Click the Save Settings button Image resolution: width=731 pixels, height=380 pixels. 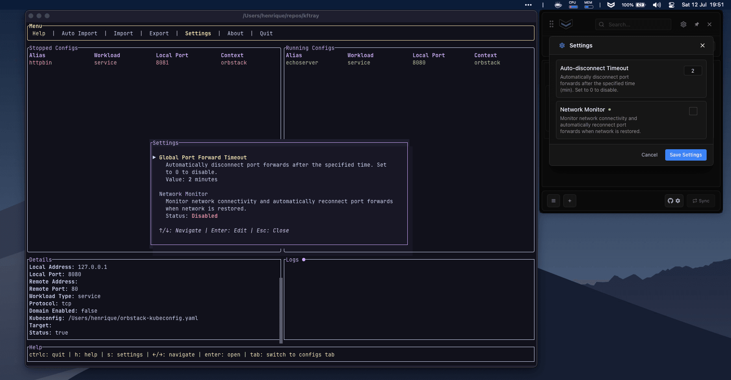pos(685,155)
